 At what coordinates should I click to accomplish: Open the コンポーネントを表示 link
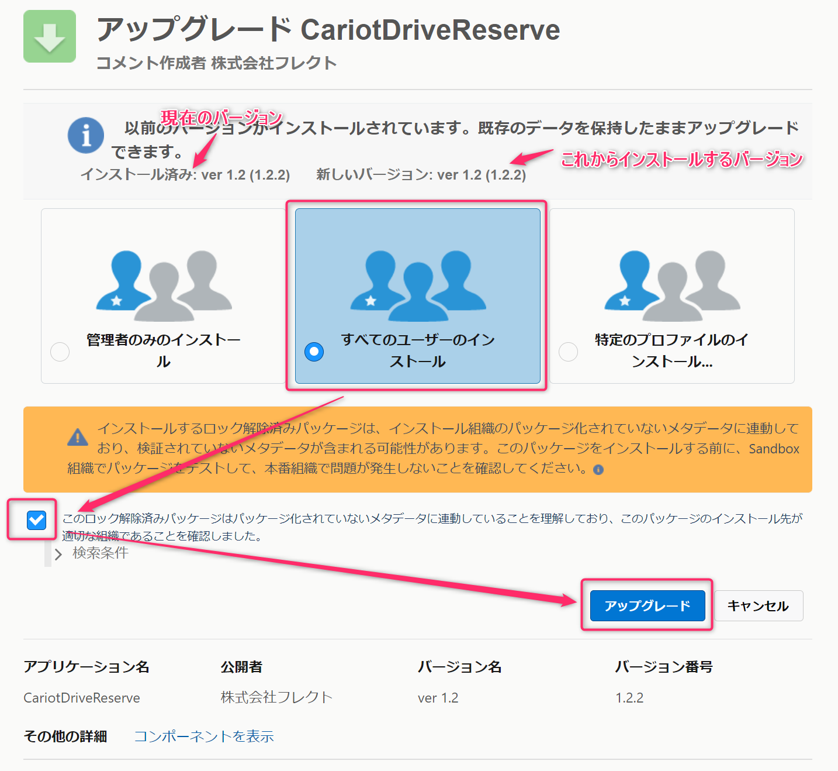(204, 736)
